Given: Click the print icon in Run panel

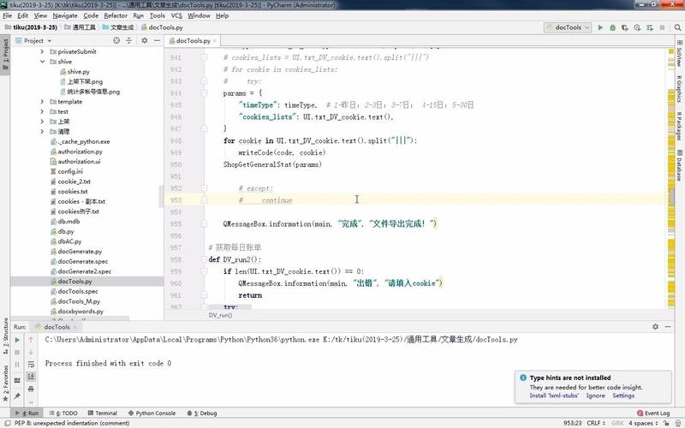Looking at the screenshot, I should click(x=31, y=389).
